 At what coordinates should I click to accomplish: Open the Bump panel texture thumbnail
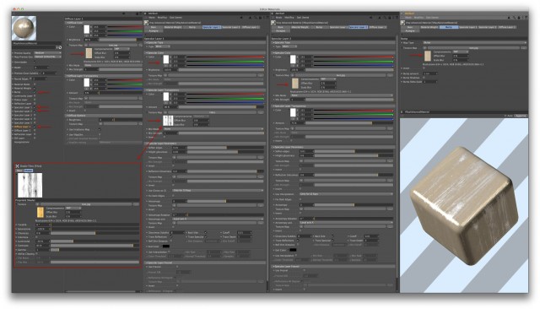[428, 56]
